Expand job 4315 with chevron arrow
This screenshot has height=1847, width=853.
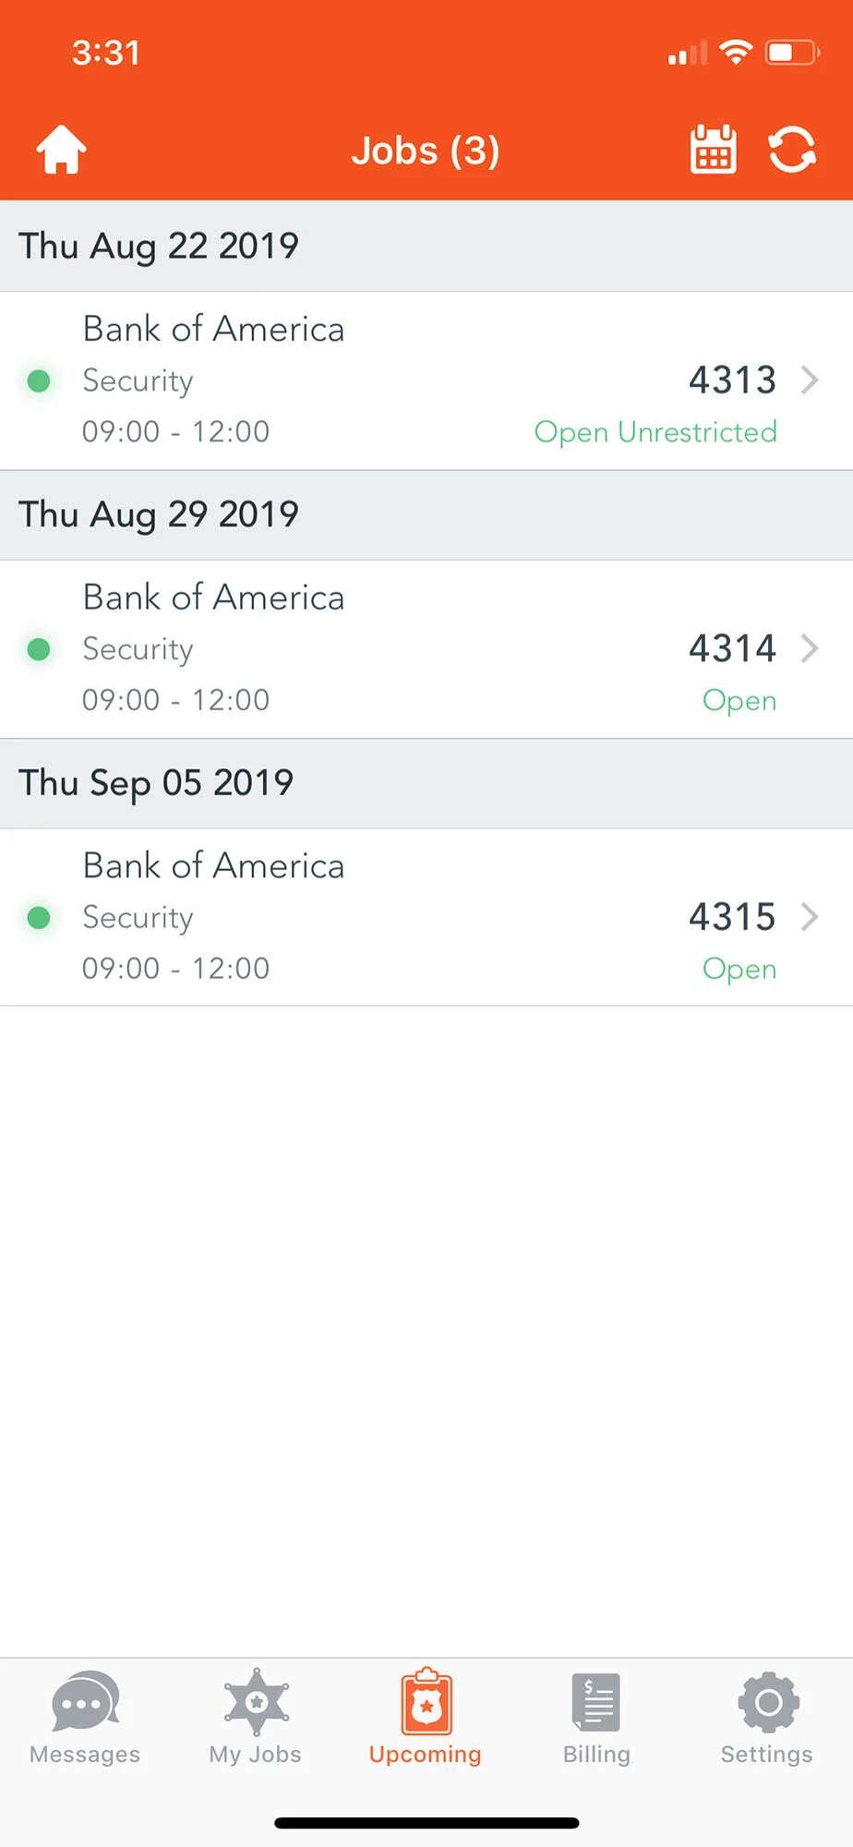coord(810,917)
